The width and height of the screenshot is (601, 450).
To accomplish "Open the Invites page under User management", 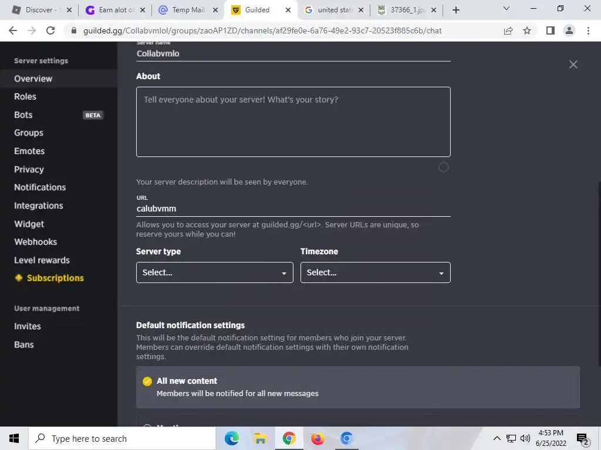I will (28, 326).
